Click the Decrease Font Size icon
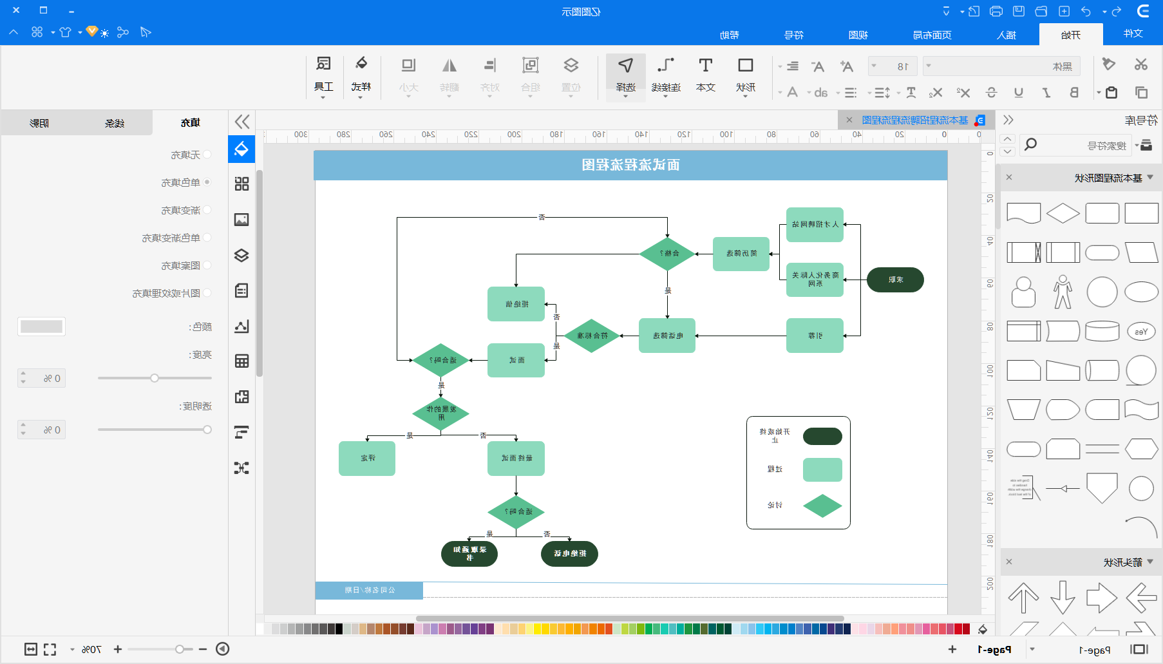Image resolution: width=1163 pixels, height=664 pixels. point(818,66)
